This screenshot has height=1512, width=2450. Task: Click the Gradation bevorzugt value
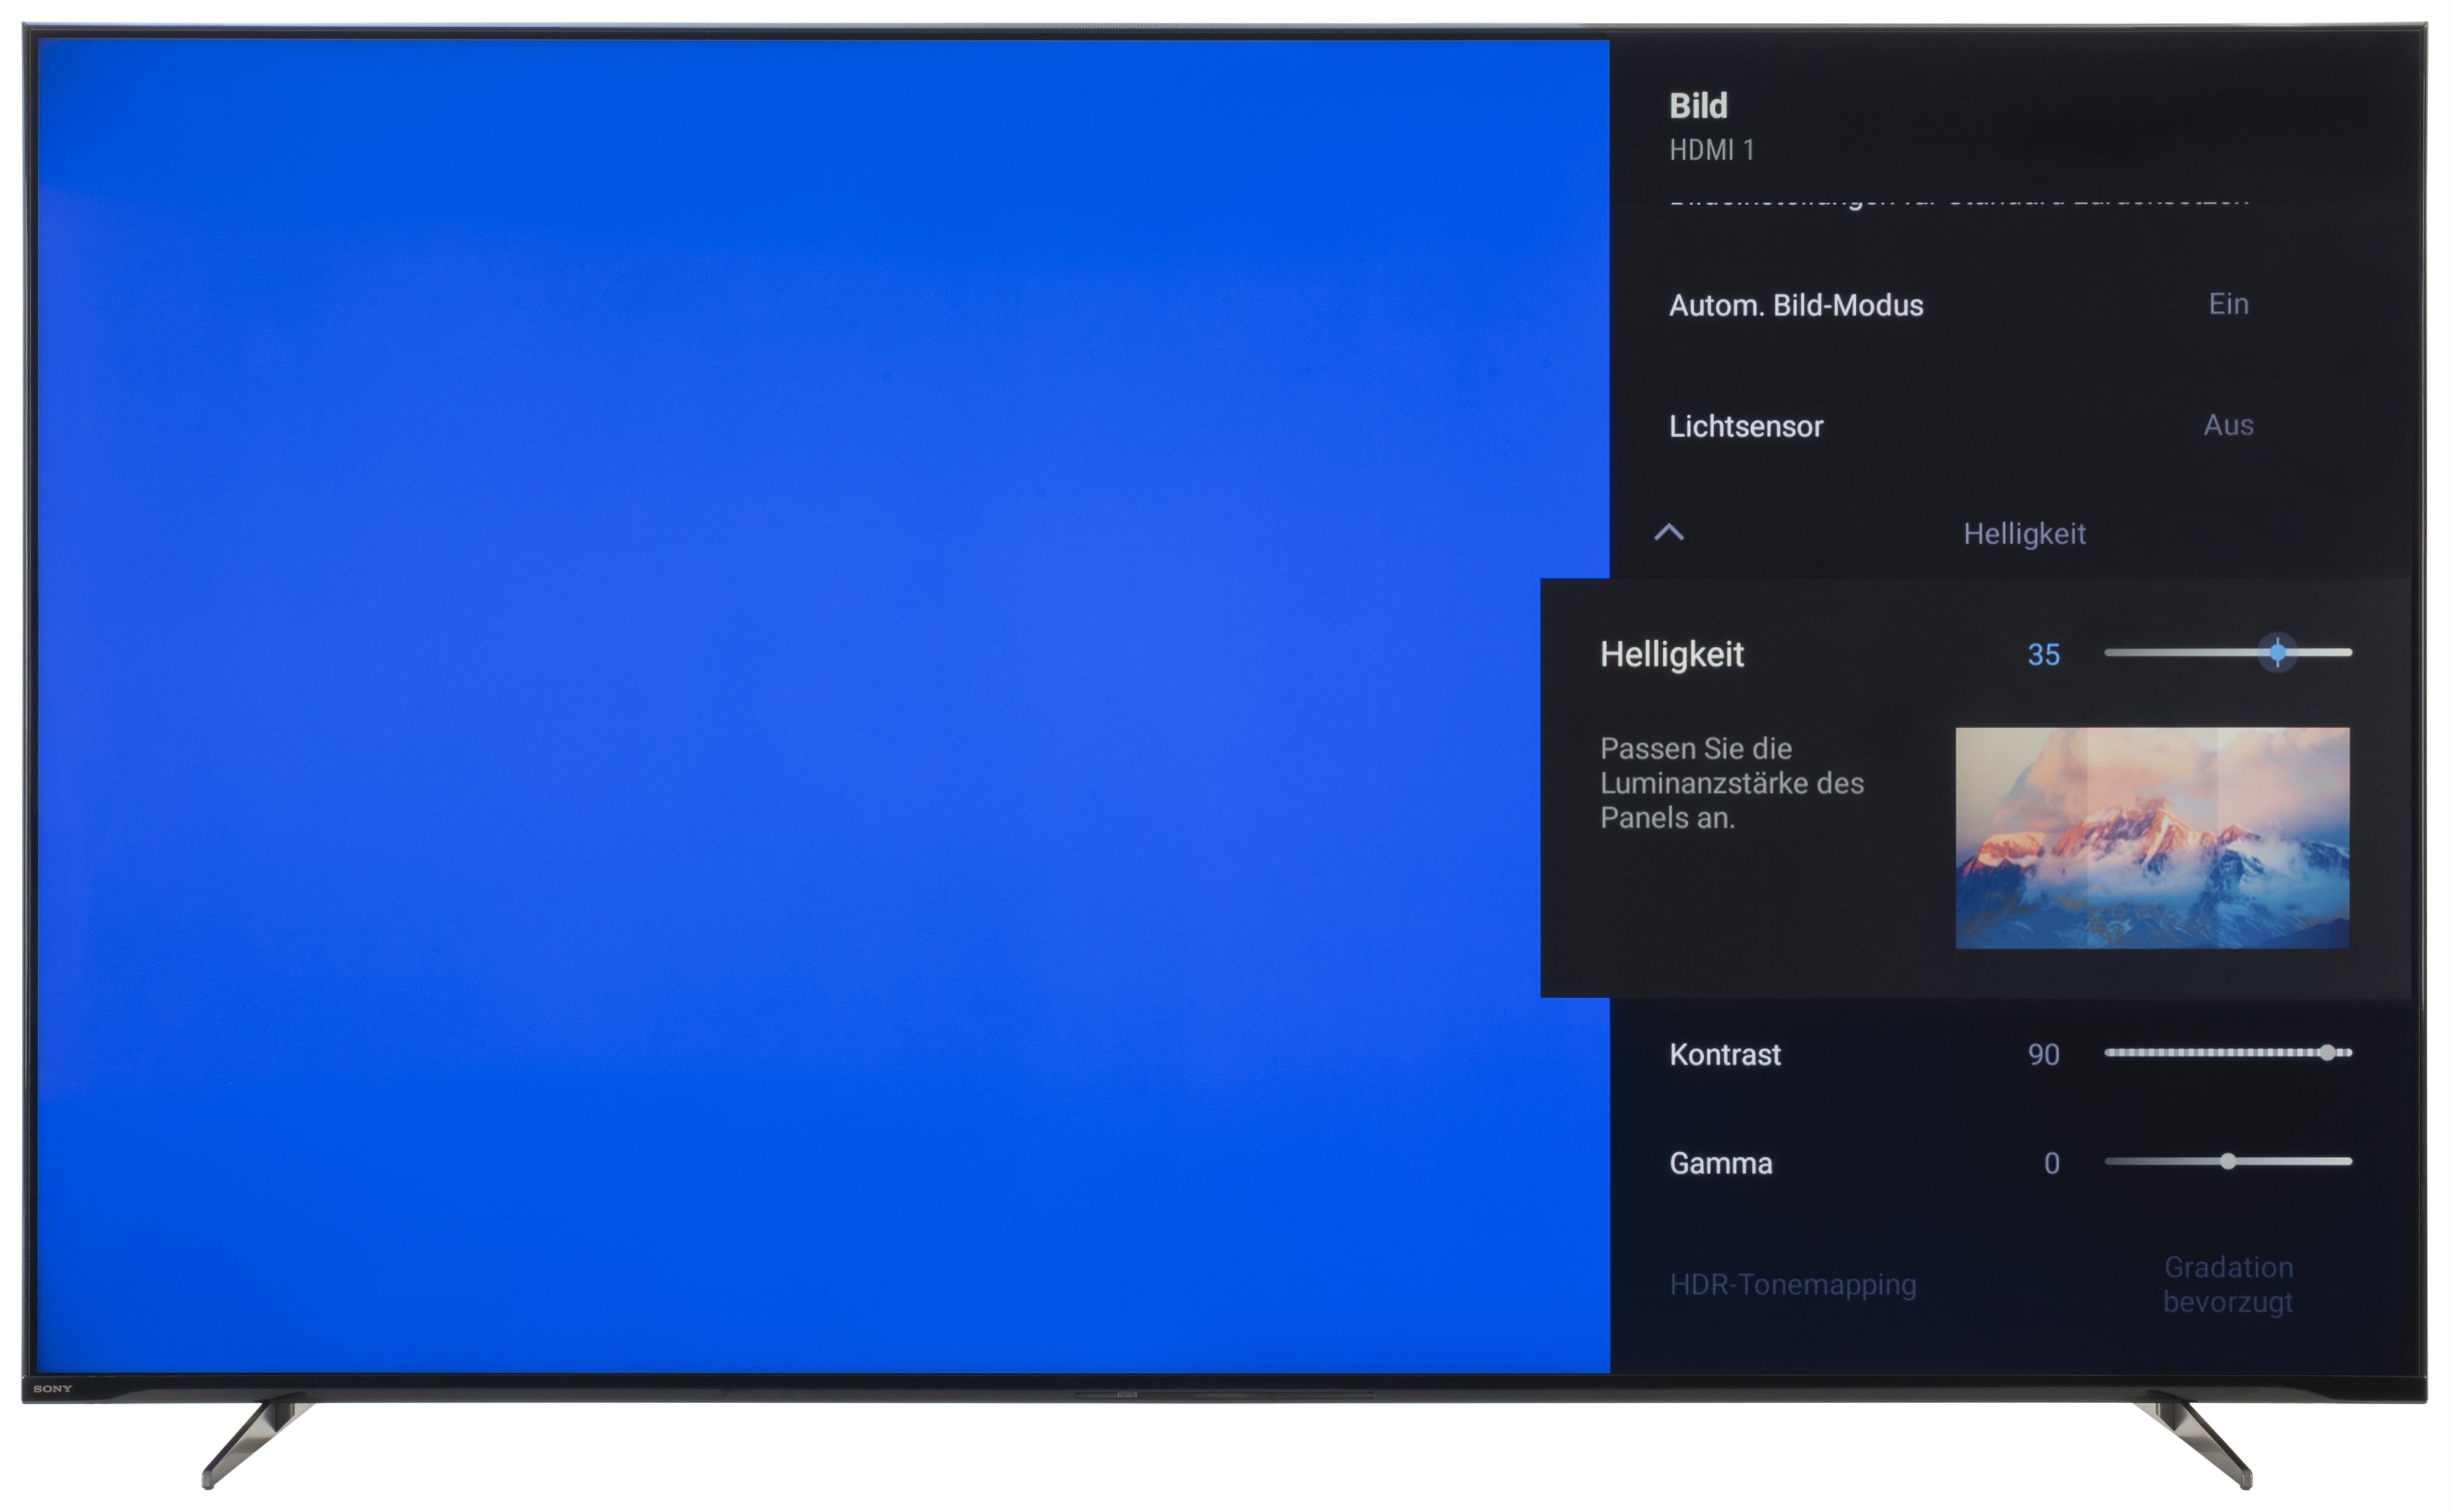[x=2228, y=1285]
